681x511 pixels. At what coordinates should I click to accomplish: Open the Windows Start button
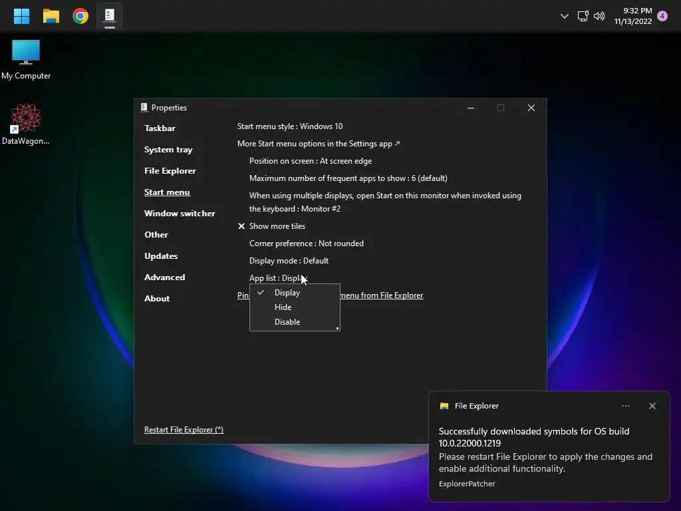[x=21, y=16]
